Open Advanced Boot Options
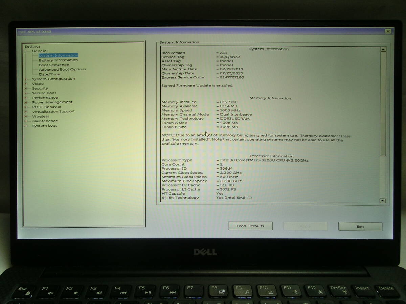 click(62, 69)
